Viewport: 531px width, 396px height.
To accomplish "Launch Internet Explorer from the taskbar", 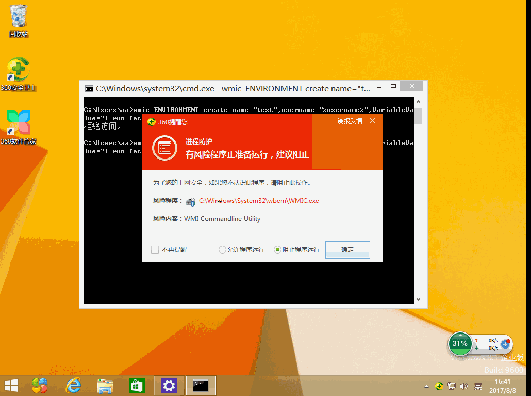I will 74,386.
